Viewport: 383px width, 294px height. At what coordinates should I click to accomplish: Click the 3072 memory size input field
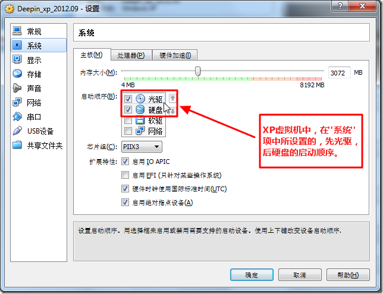pos(339,72)
